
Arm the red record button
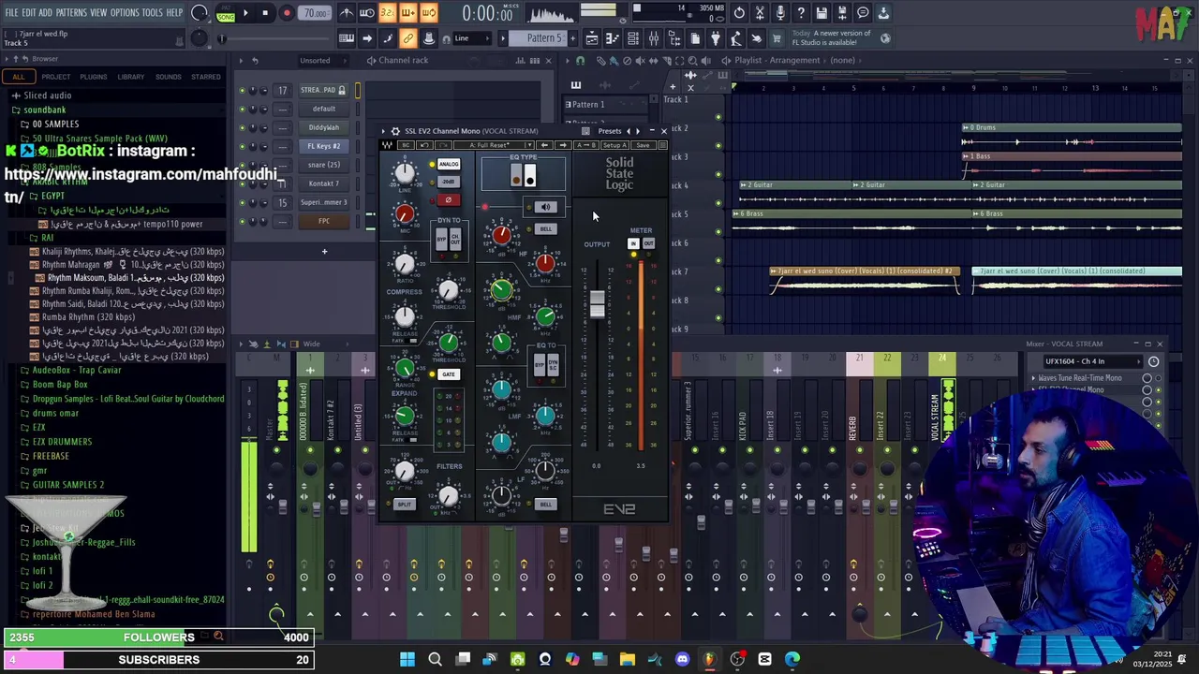click(x=287, y=13)
